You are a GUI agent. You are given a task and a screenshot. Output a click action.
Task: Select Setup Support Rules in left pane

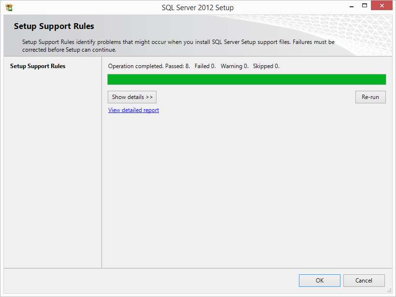38,66
